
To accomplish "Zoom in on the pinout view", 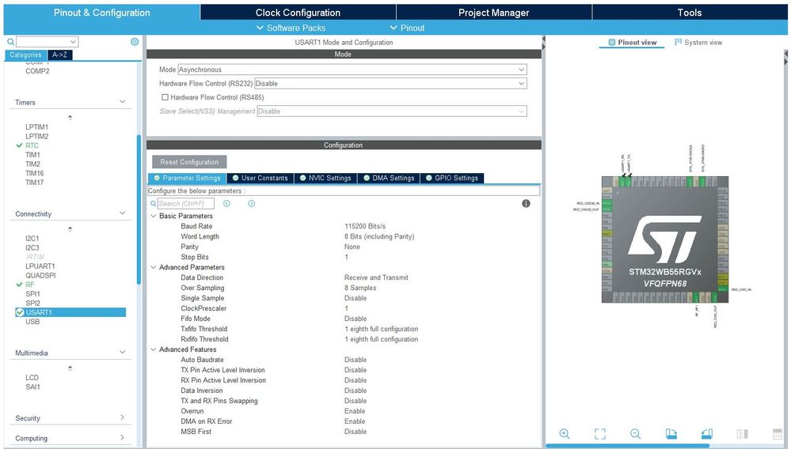I will click(x=565, y=433).
